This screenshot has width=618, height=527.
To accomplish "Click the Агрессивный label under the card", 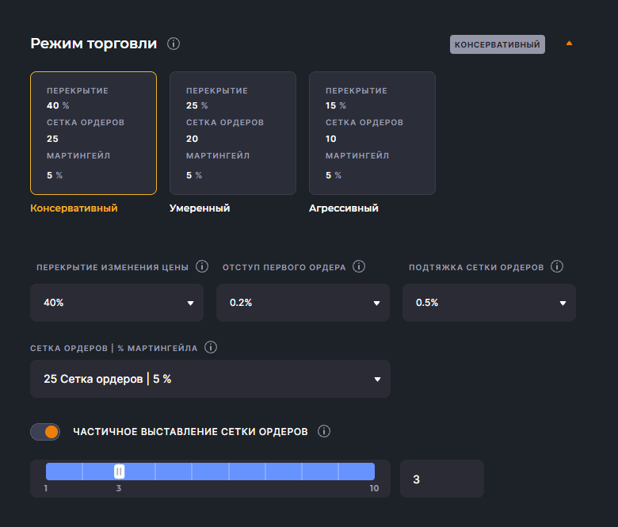I will 343,208.
